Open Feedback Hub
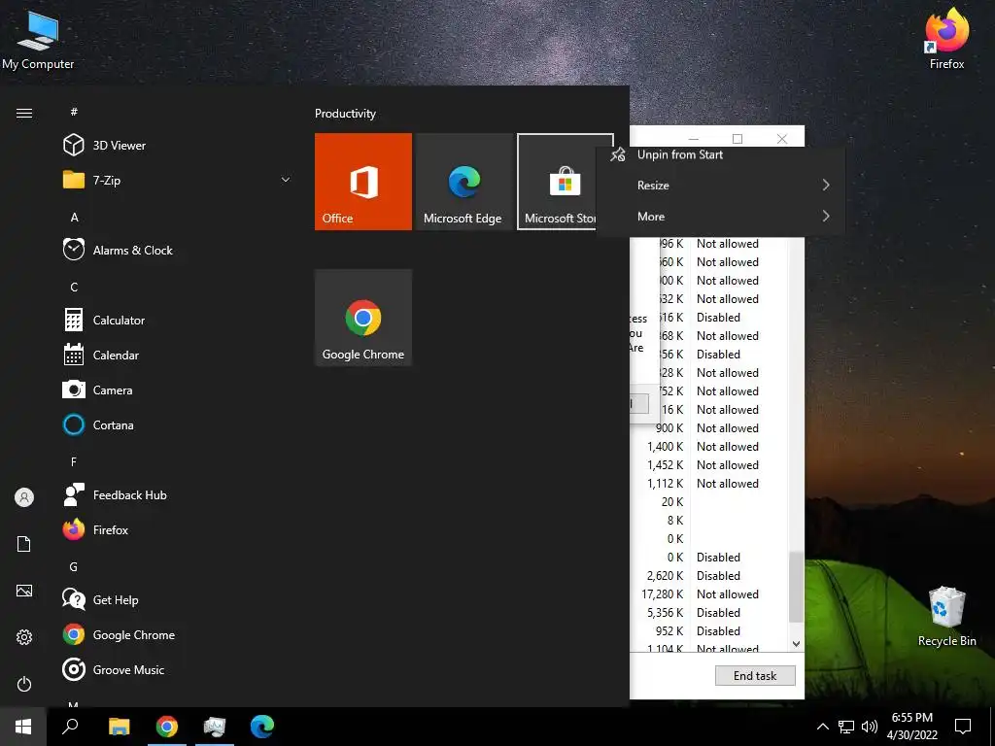The height and width of the screenshot is (746, 995). 175,494
